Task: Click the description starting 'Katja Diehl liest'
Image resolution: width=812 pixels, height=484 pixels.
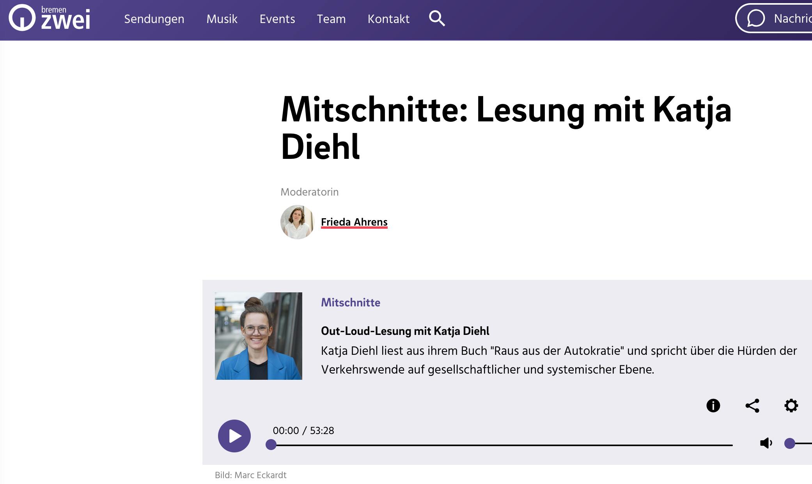Action: coord(558,360)
